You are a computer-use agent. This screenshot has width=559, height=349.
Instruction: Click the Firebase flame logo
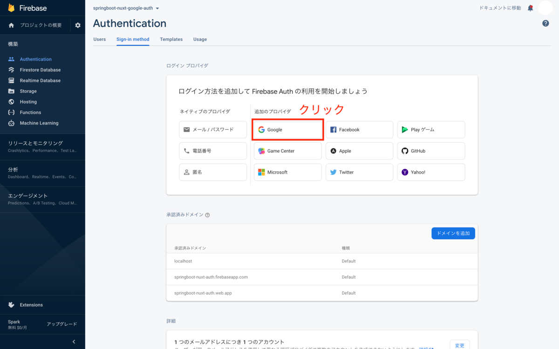(x=11, y=8)
